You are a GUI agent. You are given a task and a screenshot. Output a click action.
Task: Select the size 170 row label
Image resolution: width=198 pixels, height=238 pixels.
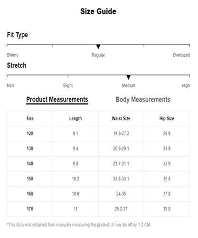click(x=30, y=209)
